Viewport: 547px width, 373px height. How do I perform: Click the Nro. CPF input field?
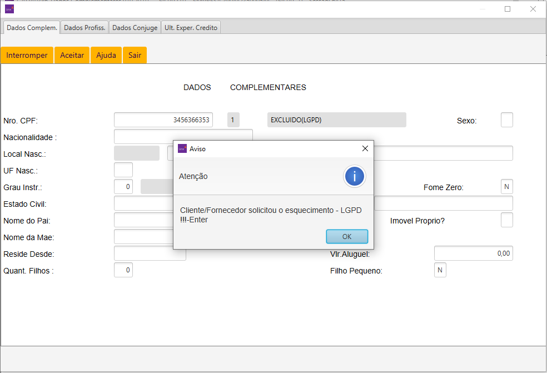(x=163, y=120)
